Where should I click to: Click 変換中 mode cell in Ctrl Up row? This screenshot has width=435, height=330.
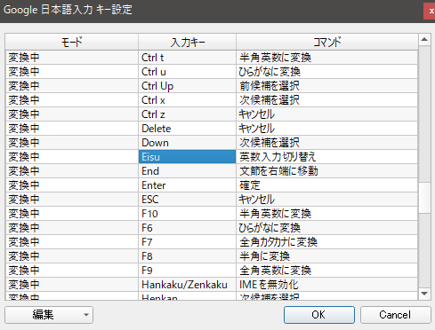point(72,86)
